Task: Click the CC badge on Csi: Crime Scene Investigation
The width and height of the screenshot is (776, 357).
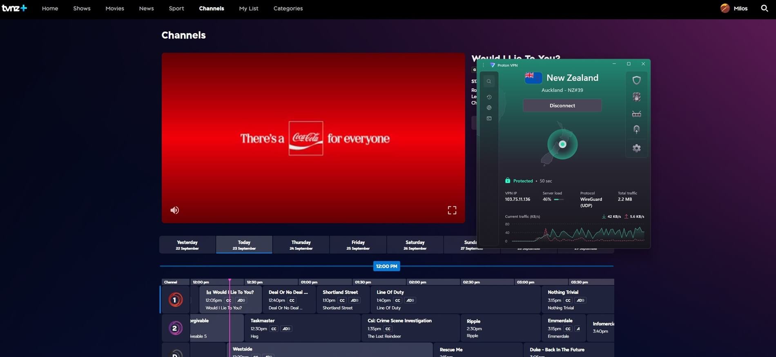Action: 388,329
